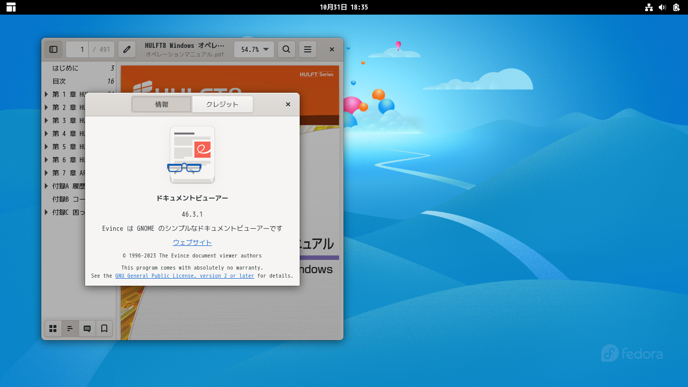Expand the 第 1 章 outline item
This screenshot has height=387, width=688.
pyautogui.click(x=46, y=94)
